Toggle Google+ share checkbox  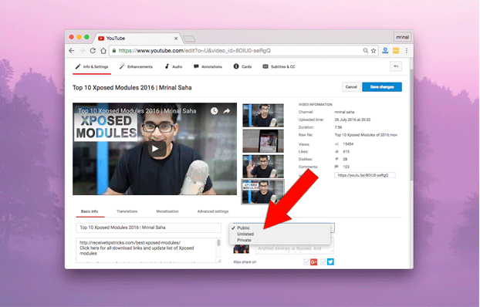[306, 261]
